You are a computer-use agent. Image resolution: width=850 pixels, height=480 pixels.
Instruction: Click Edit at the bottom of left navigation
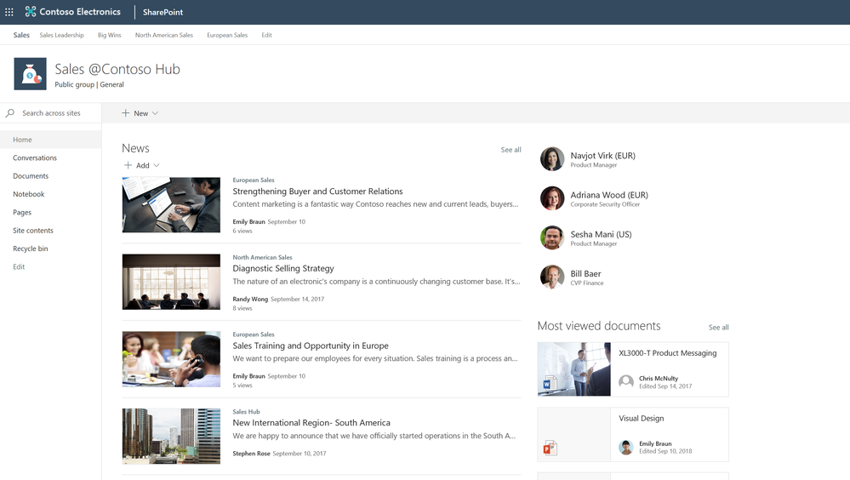point(19,266)
